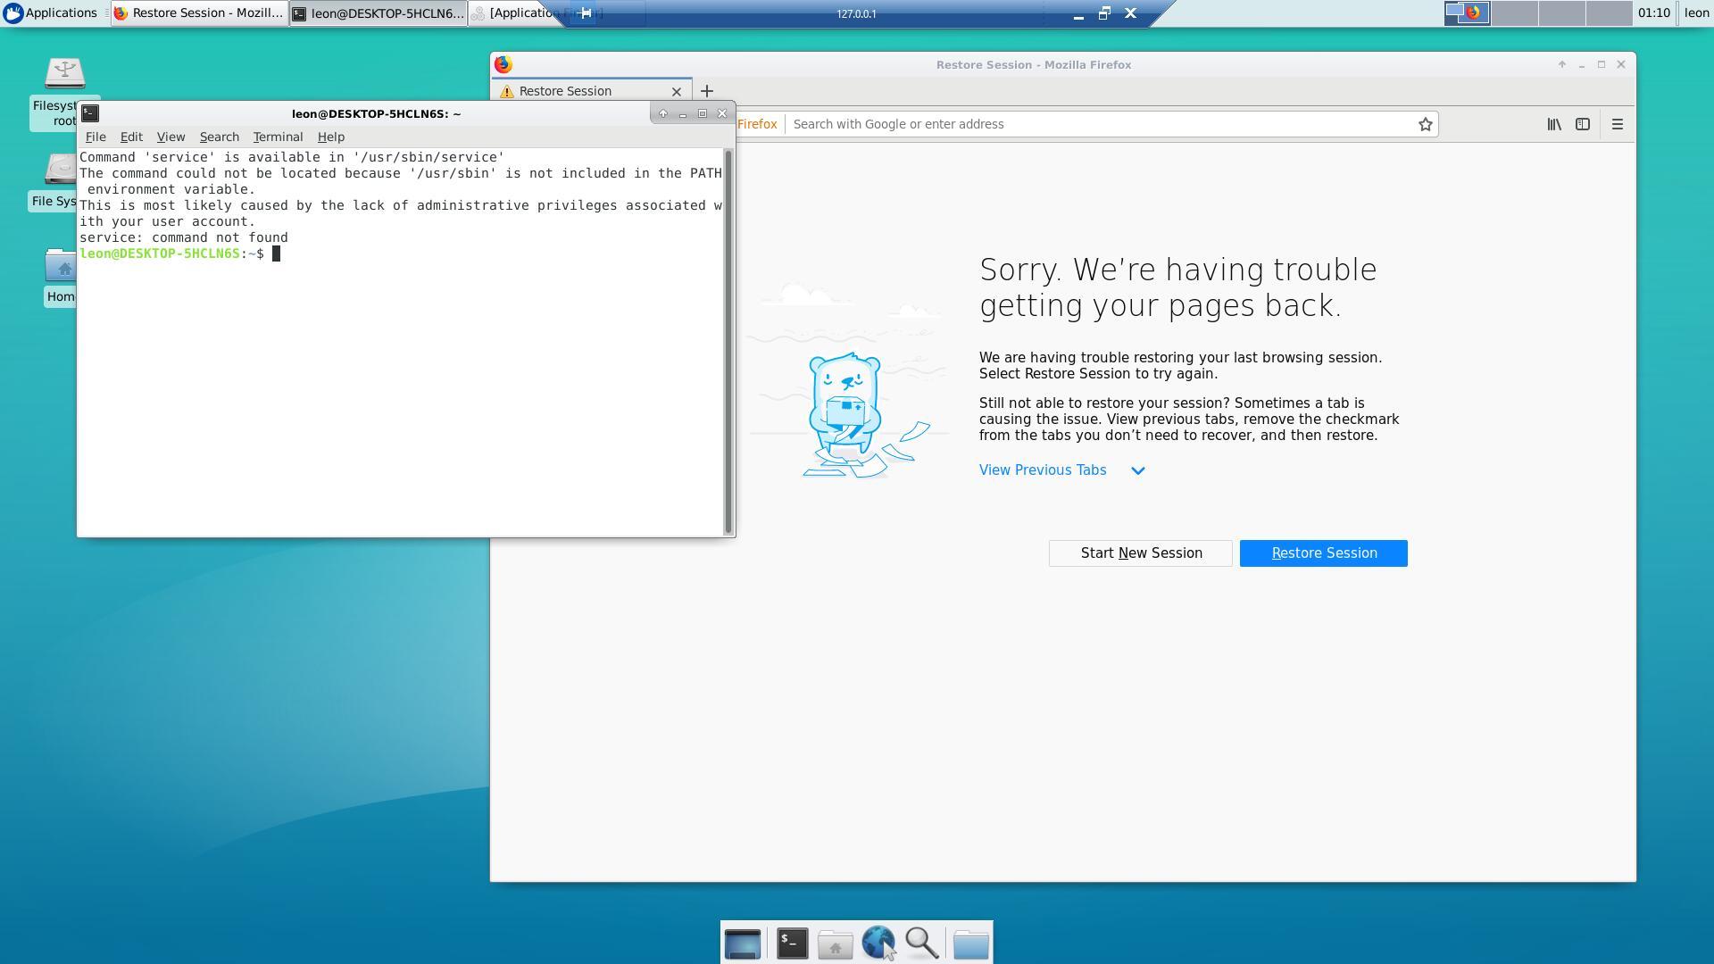Launch web browser globe in dock
1714x964 pixels.
pyautogui.click(x=878, y=943)
